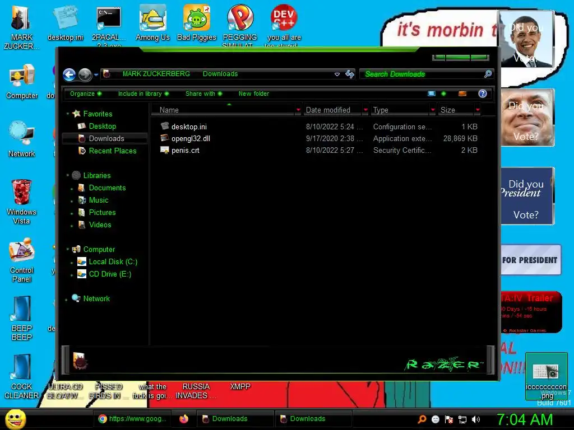574x430 pixels.
Task: Select the COCK CLEANER desktop icon
Action: 22,377
